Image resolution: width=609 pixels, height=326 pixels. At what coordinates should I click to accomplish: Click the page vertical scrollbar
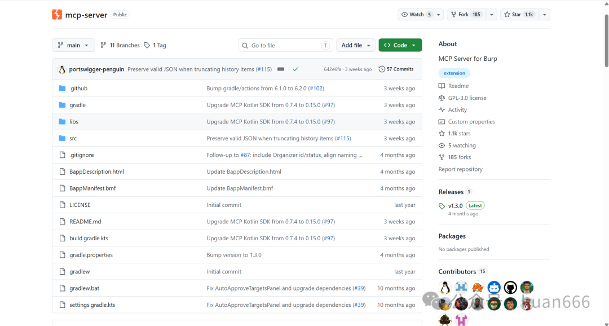tap(607, 41)
